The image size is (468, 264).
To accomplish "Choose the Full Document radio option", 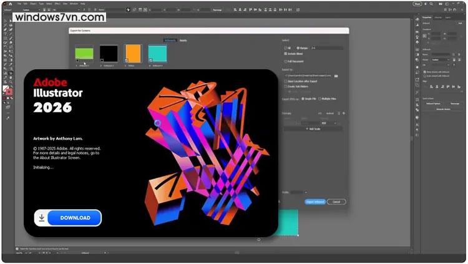I will pos(285,62).
